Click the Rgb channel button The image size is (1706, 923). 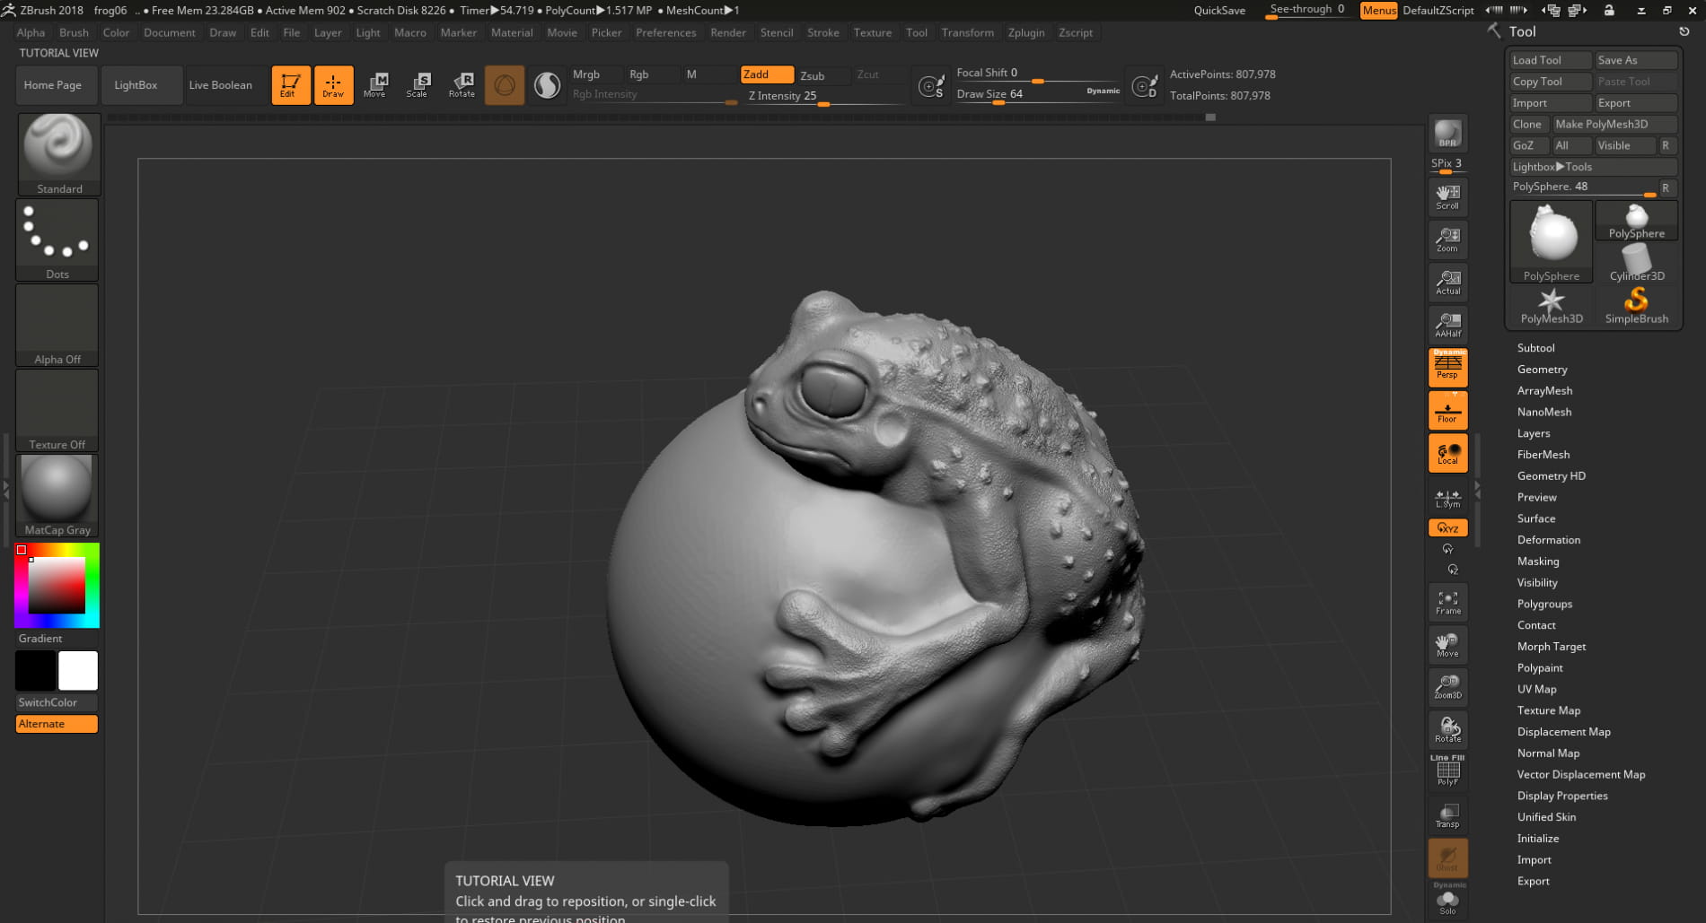tap(651, 74)
